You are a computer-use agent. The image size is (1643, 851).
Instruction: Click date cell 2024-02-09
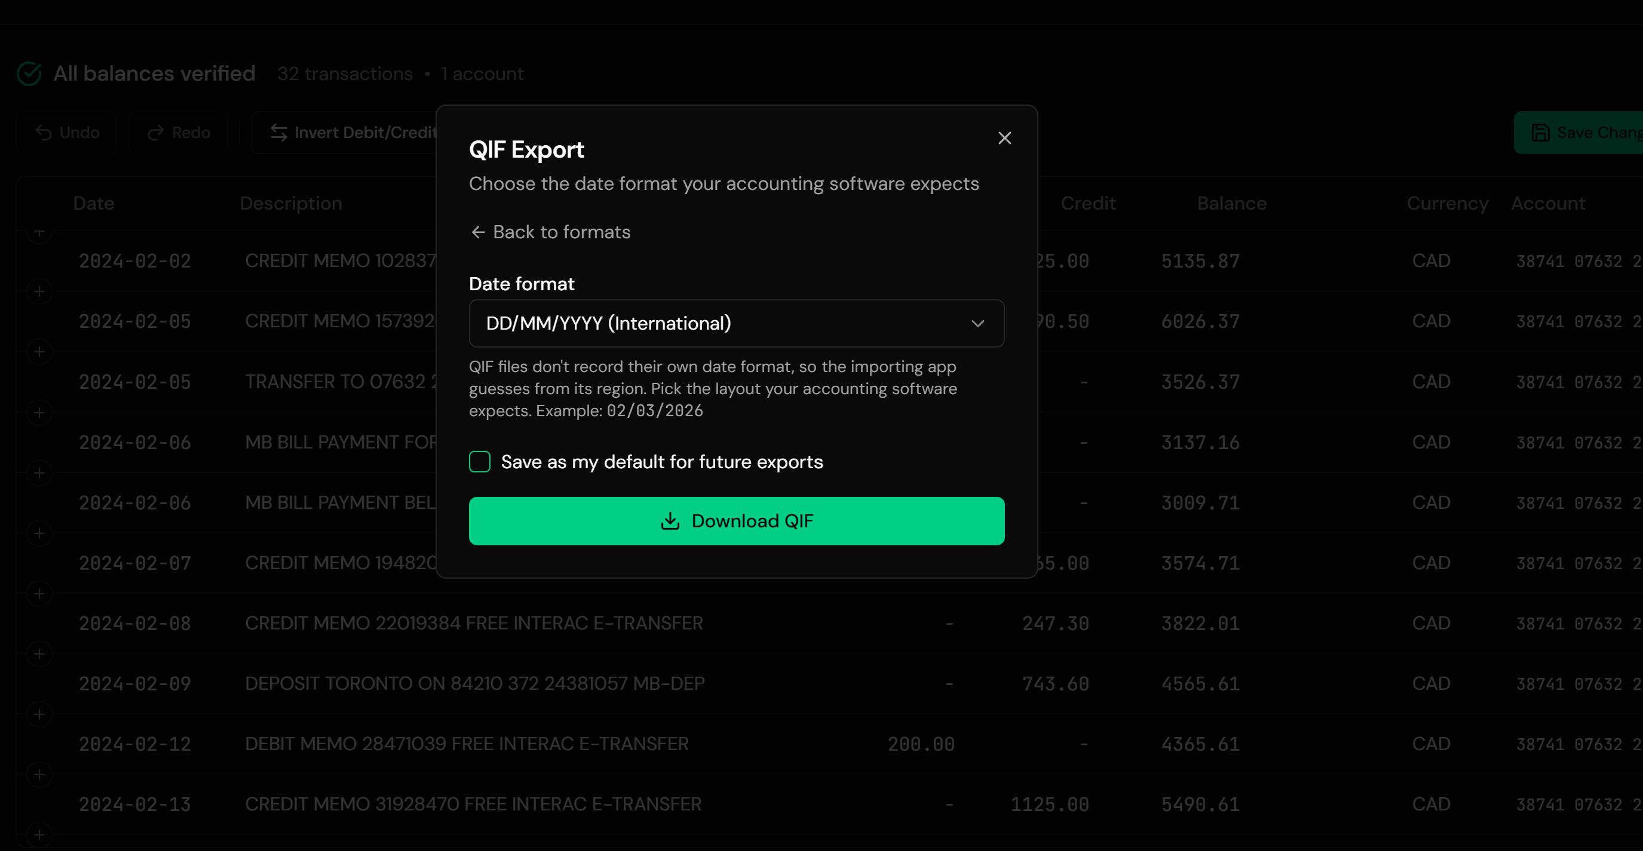coord(134,683)
